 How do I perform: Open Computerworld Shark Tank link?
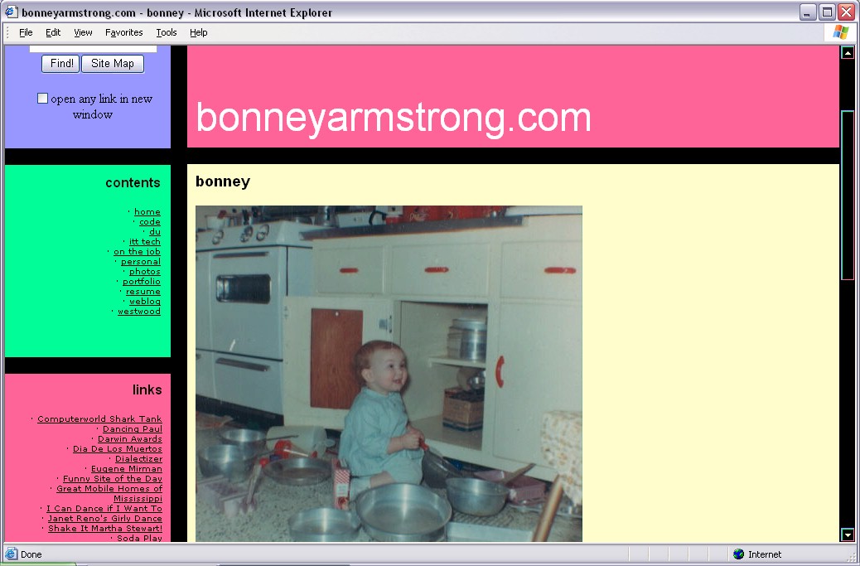tap(99, 419)
